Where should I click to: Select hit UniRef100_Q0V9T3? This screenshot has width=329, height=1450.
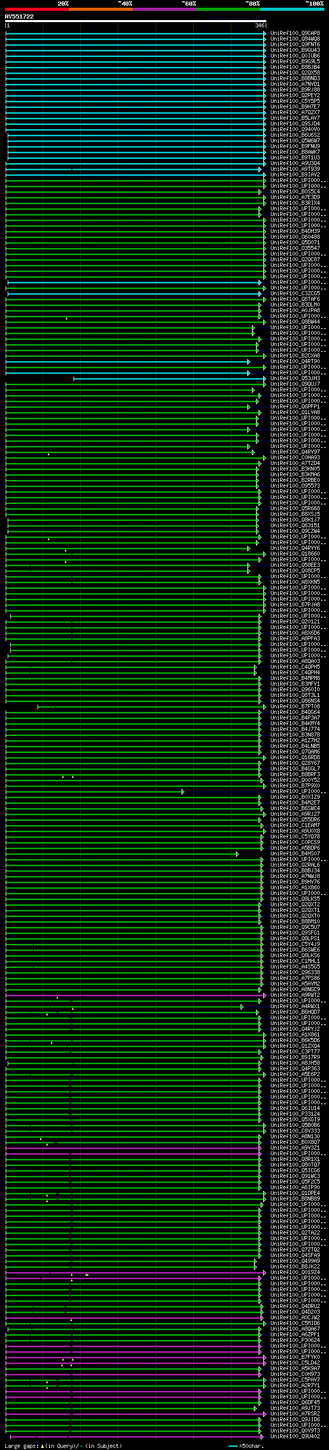[x=295, y=1431]
